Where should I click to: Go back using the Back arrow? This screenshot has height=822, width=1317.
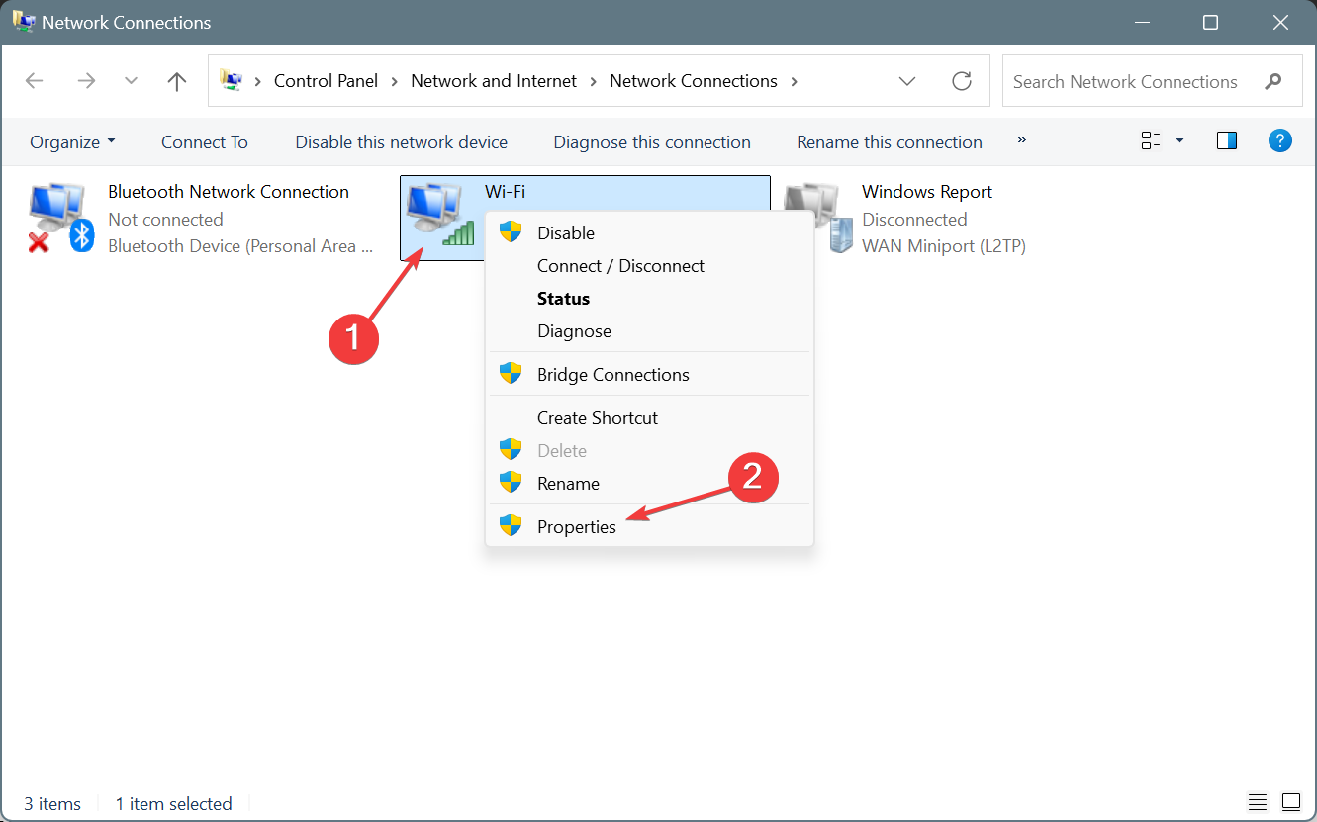(35, 81)
